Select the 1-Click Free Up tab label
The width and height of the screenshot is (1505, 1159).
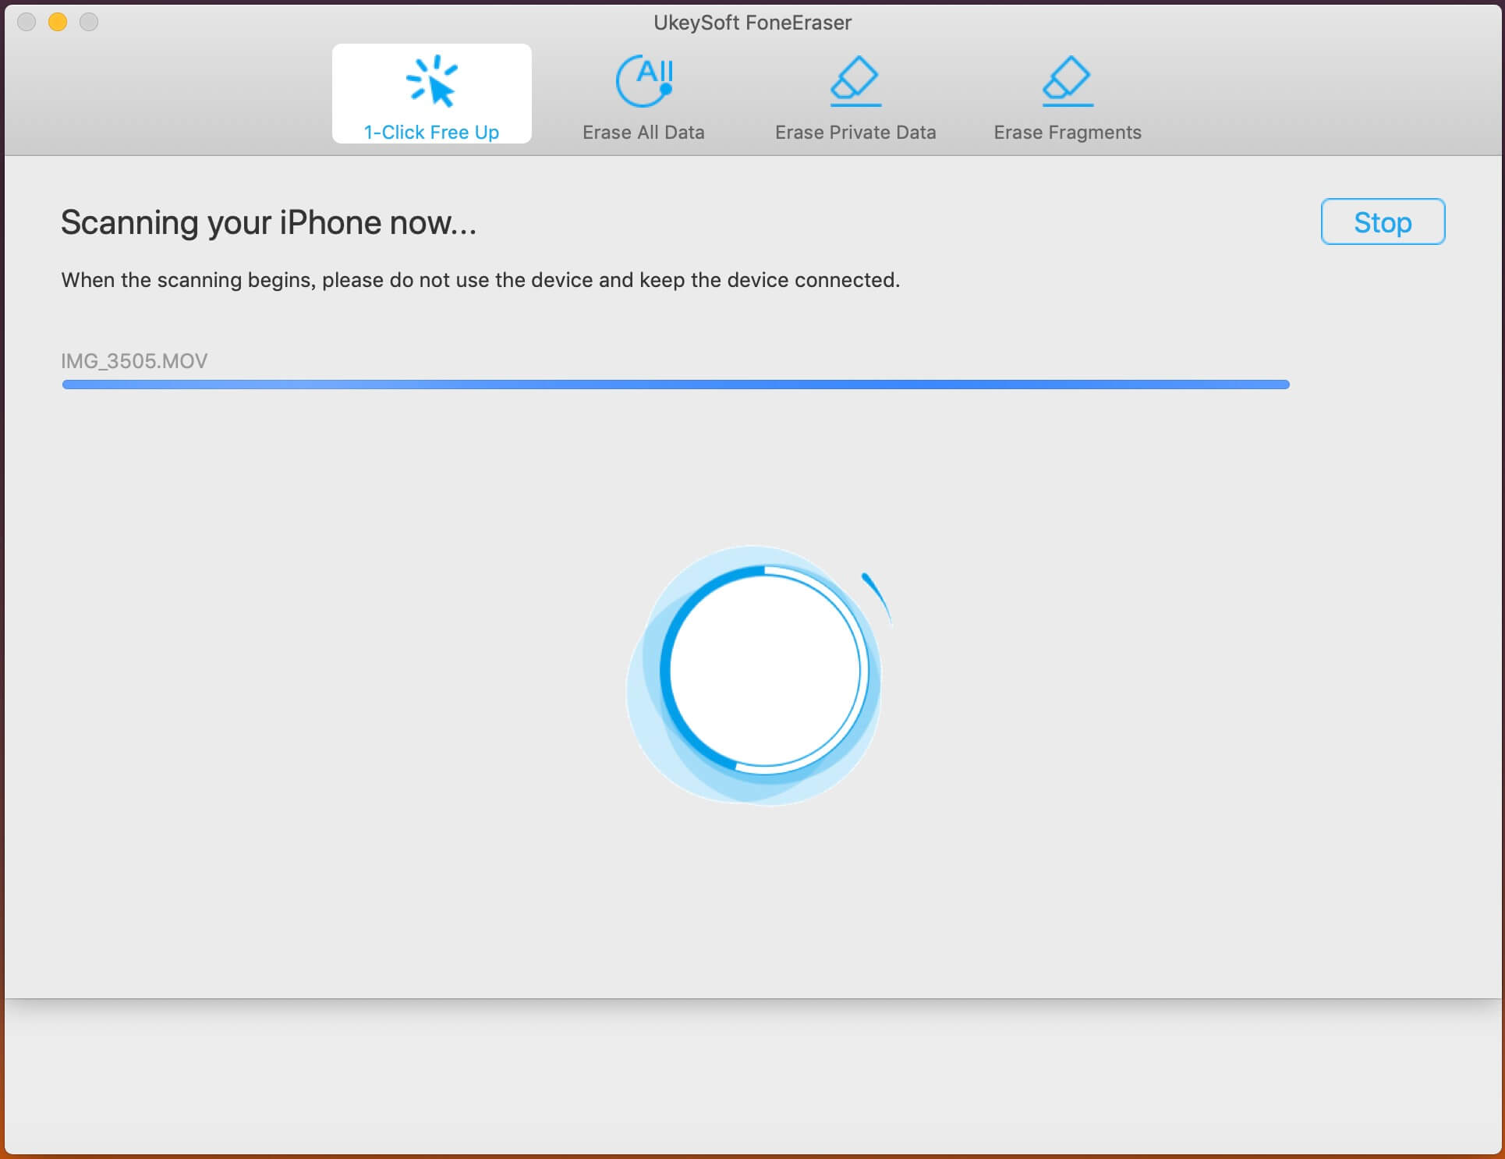click(431, 133)
